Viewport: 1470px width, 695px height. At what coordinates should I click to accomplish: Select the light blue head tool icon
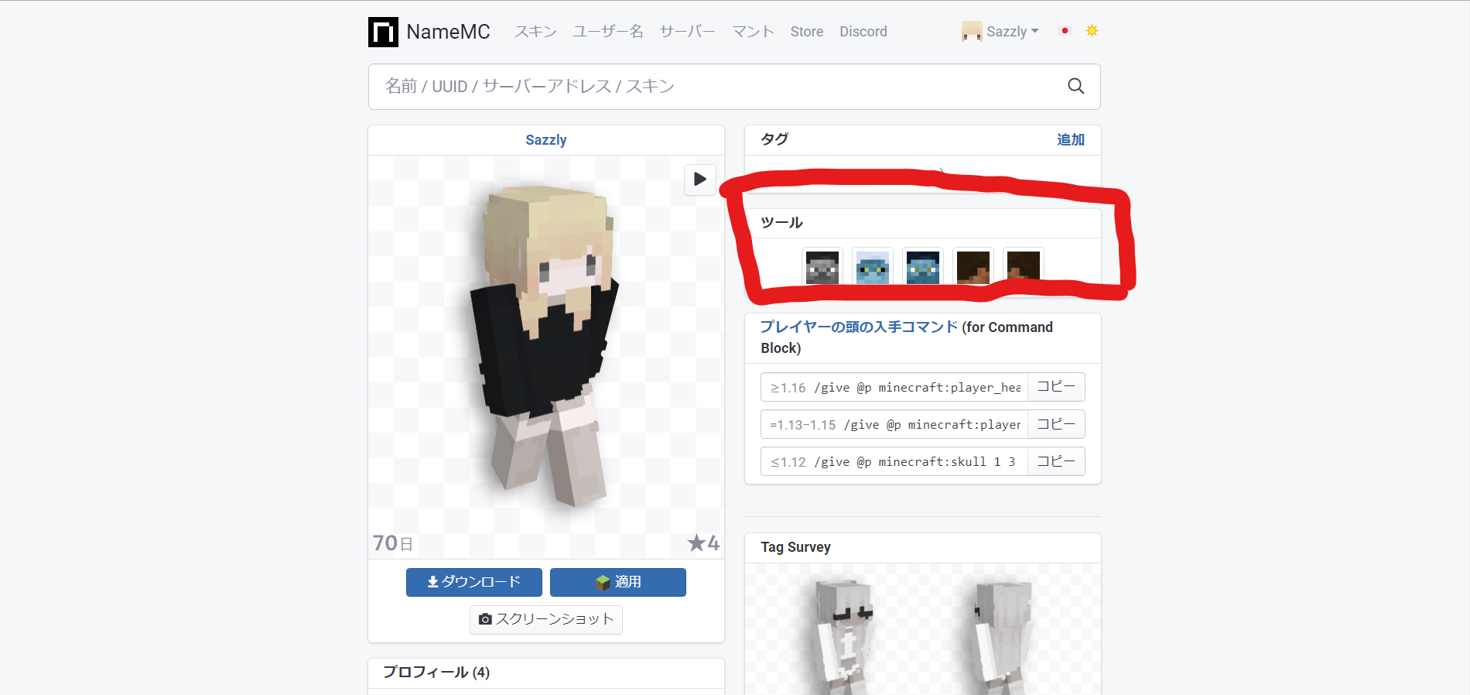pos(873,267)
